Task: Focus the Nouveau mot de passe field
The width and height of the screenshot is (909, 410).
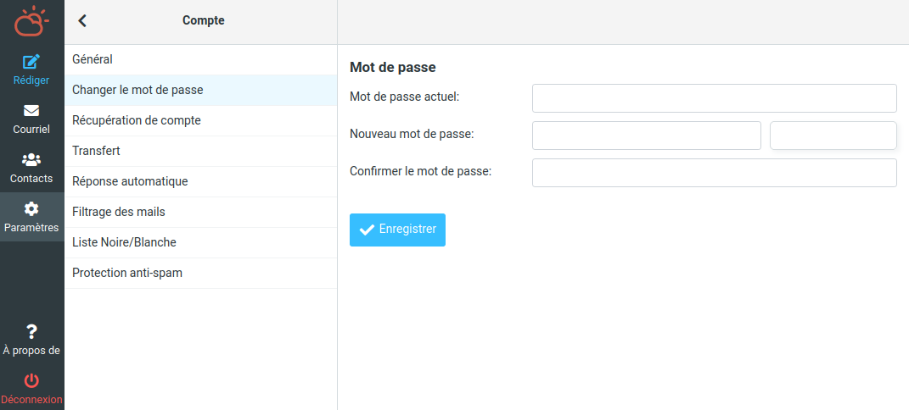Action: pyautogui.click(x=646, y=136)
